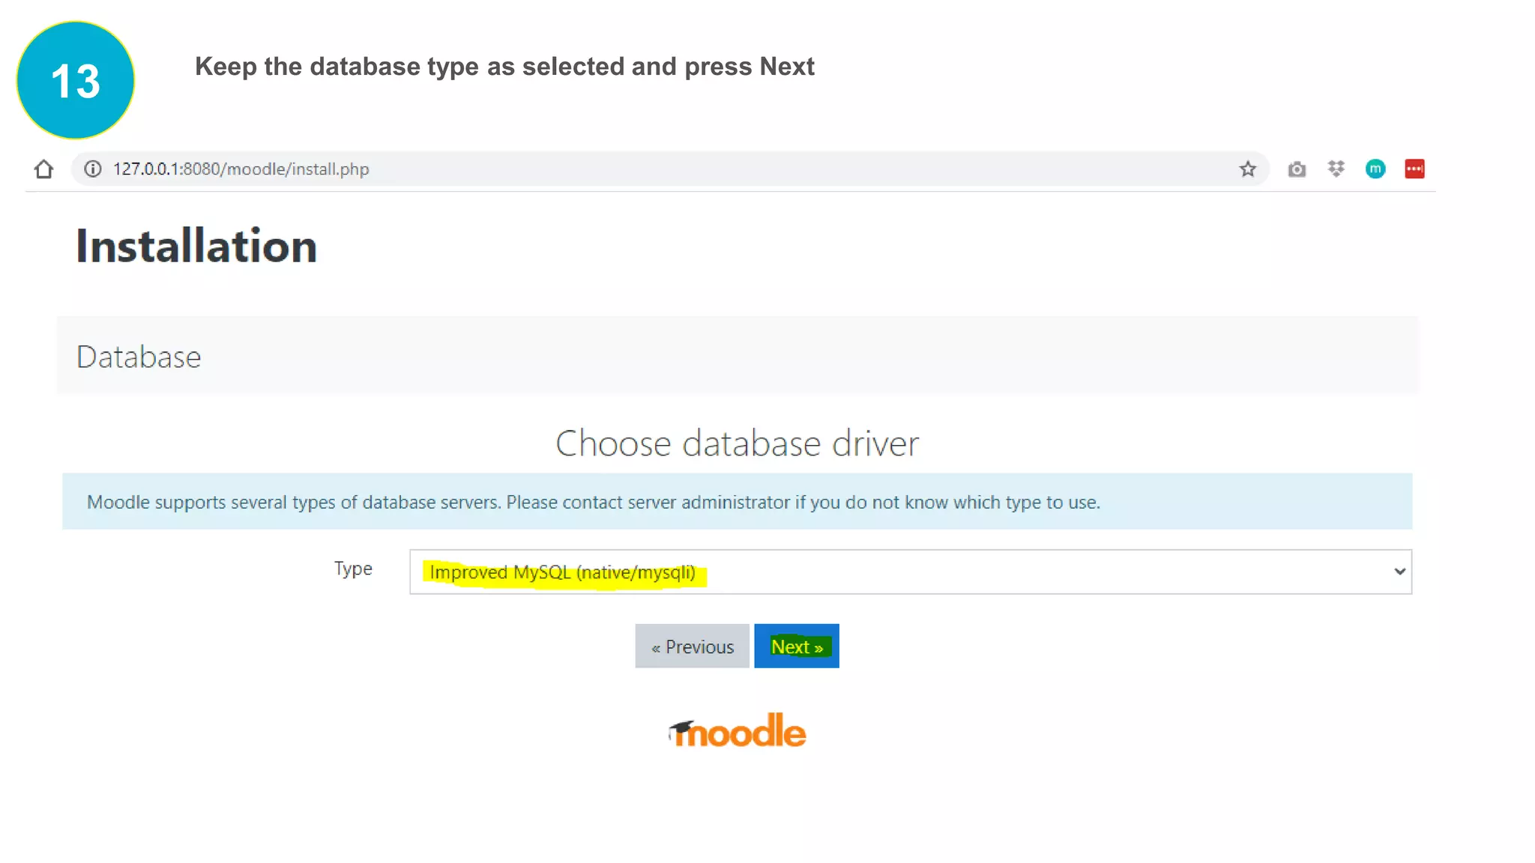The width and height of the screenshot is (1535, 863).
Task: Open the teal profile avatar icon
Action: point(1375,169)
